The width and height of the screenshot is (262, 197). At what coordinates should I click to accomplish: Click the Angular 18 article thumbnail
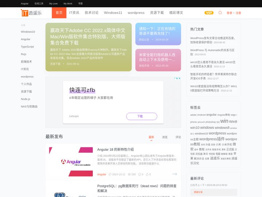[71, 162]
